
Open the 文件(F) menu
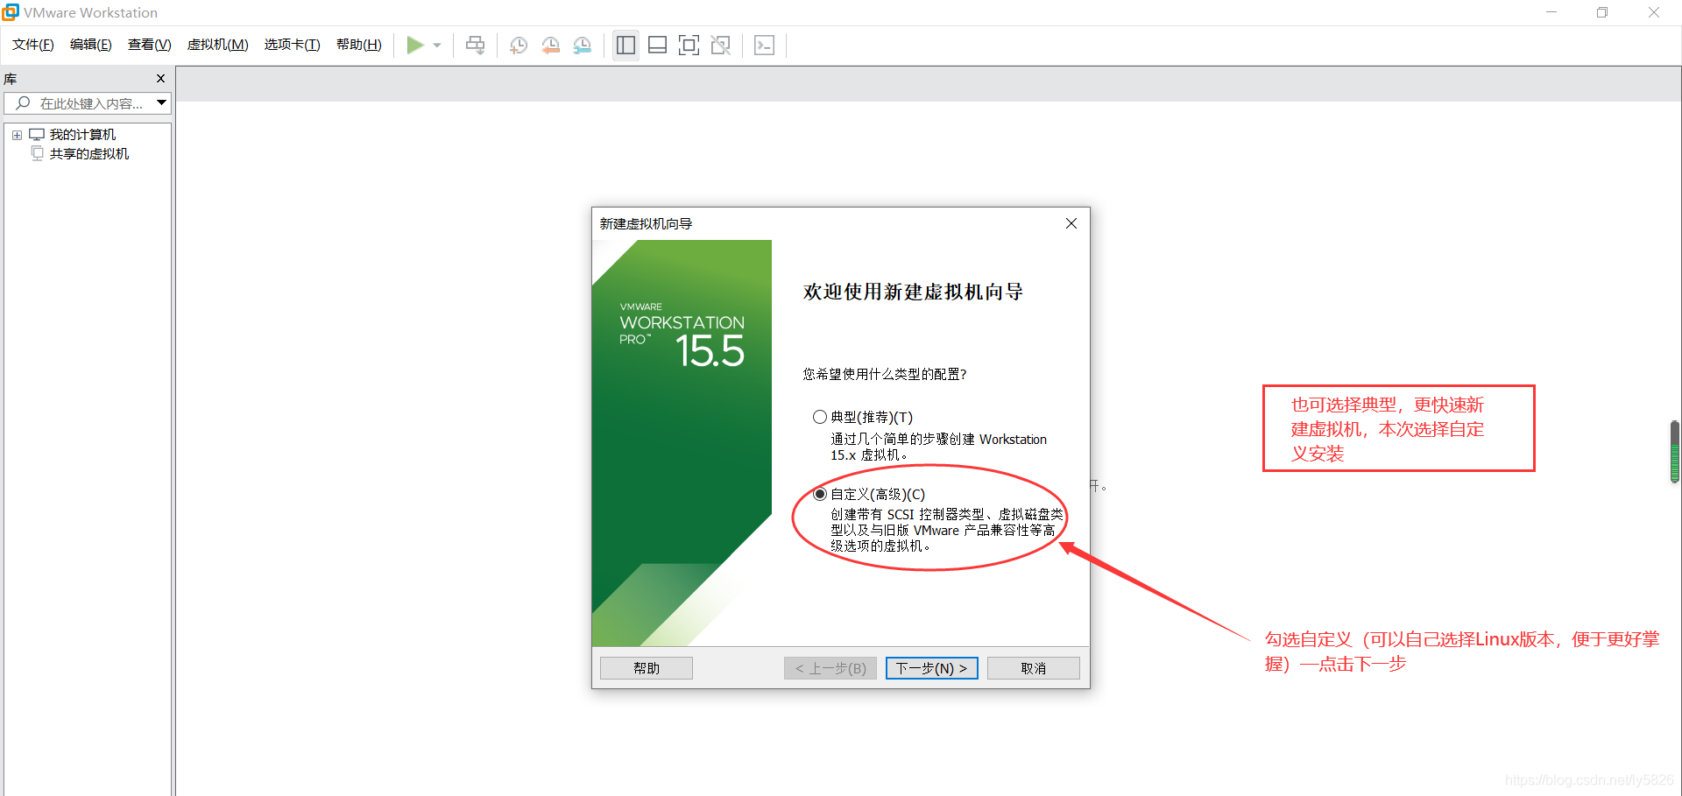[33, 45]
